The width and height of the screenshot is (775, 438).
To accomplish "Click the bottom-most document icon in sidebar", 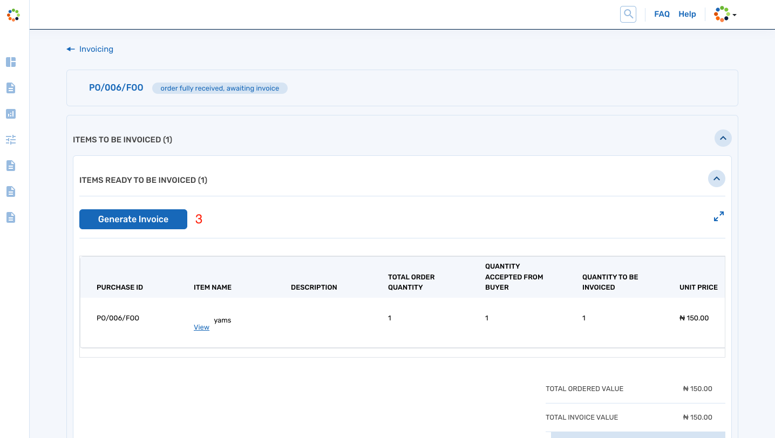I will pos(11,217).
